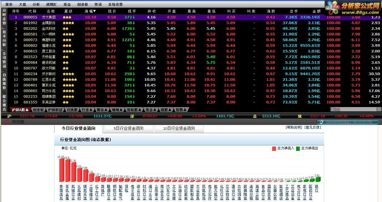Switch to the 公司资讯 side tab

coord(4,59)
